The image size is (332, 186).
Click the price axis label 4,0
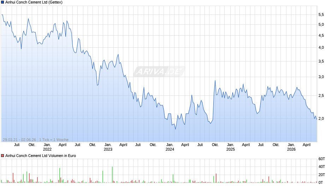(x=321, y=47)
